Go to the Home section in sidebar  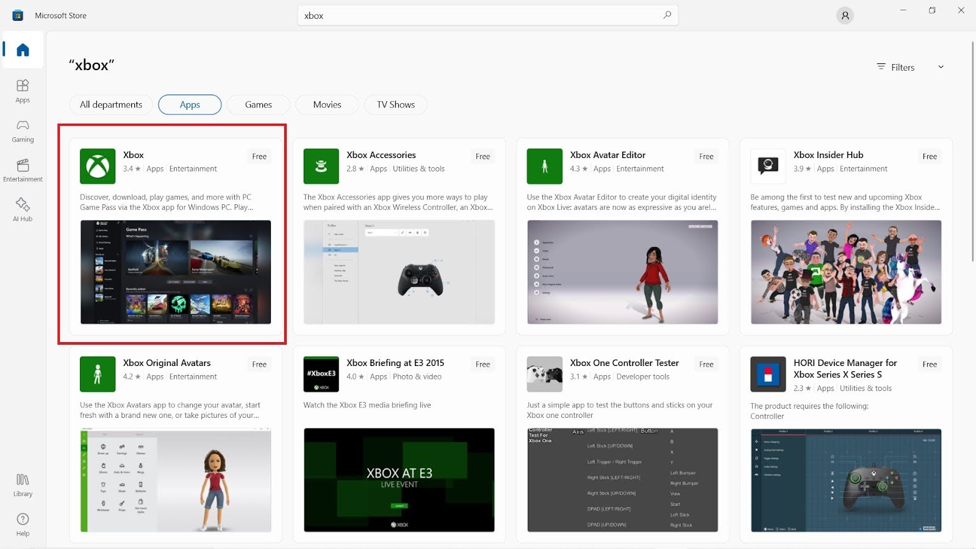pos(23,49)
